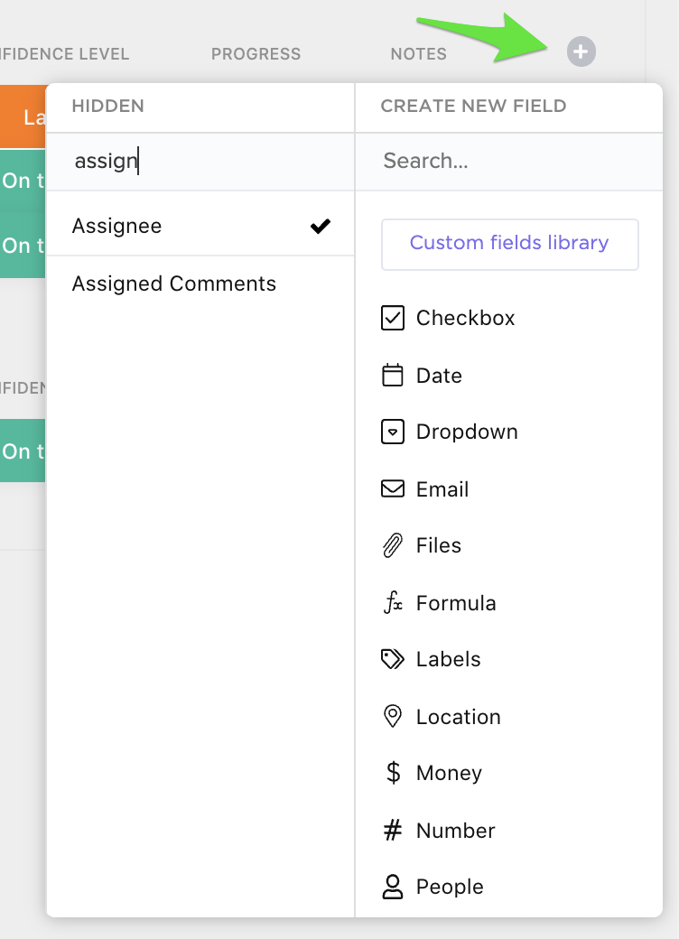Click the Hidden section heading

pos(107,106)
